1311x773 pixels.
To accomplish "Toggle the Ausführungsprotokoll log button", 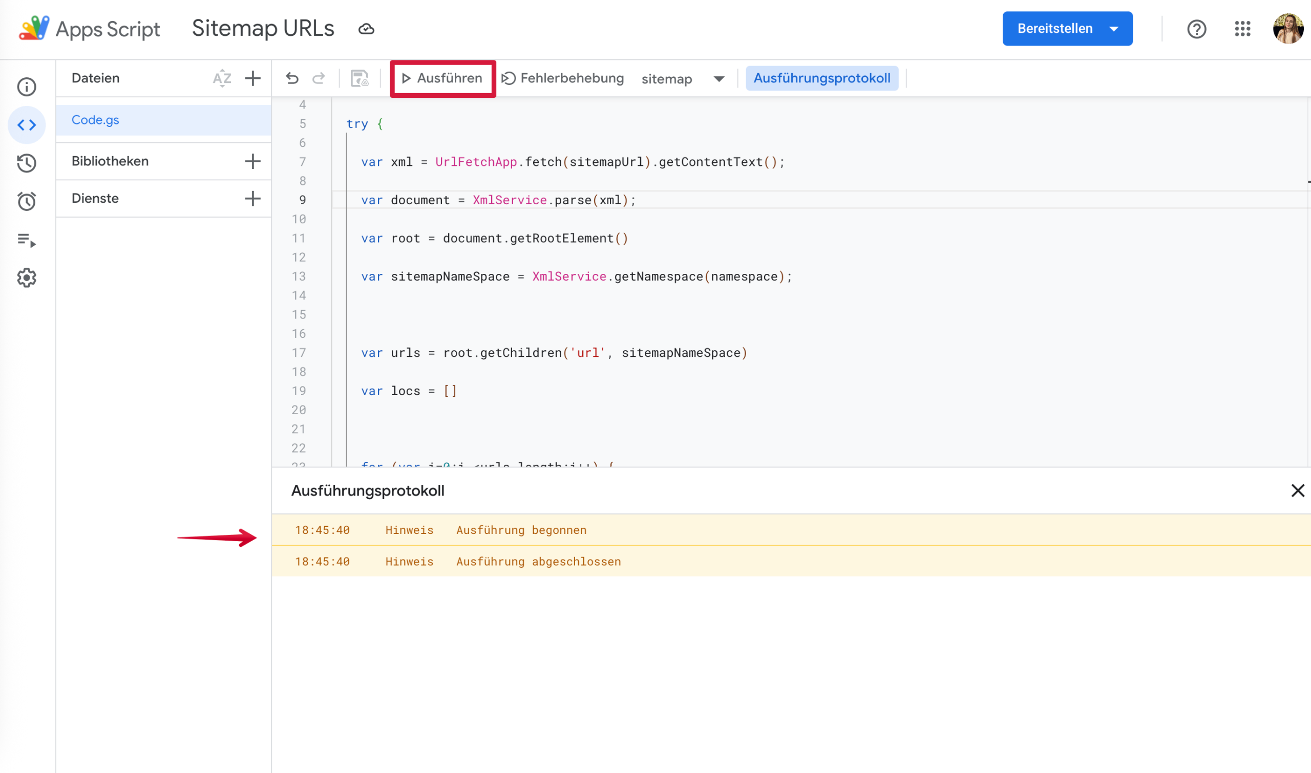I will [x=822, y=78].
